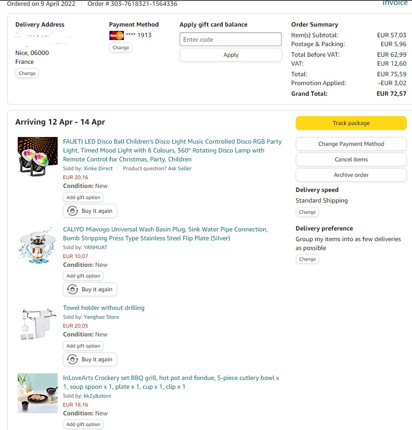Select Cancel items
The image size is (412, 430).
tap(351, 160)
